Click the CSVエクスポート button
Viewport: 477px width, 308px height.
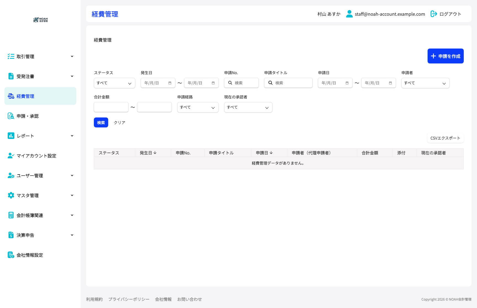click(445, 138)
